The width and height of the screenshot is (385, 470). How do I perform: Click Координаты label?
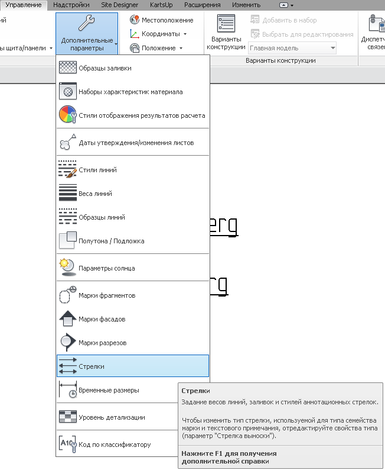pos(161,34)
